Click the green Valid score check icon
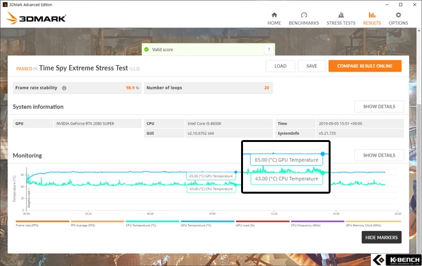This screenshot has width=422, height=266. click(x=146, y=49)
